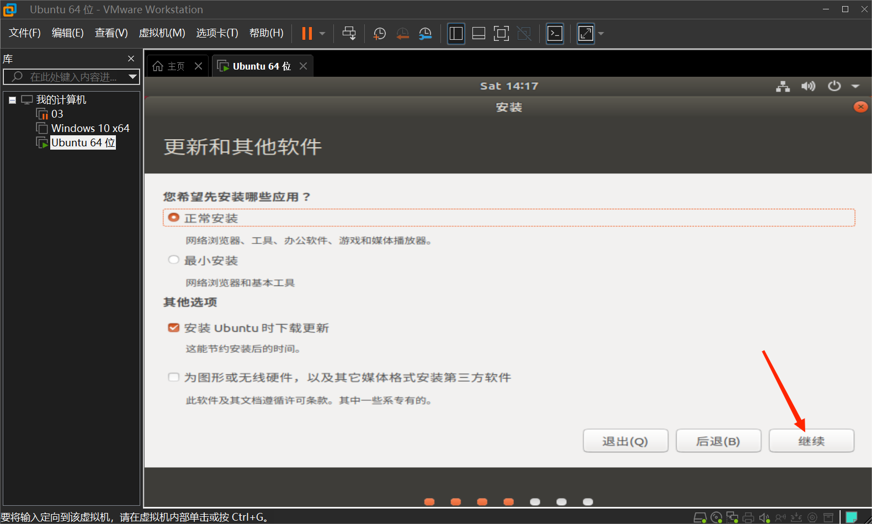Send Ctrl+Alt+Del to the virtual machine
This screenshot has height=524, width=872.
click(349, 34)
